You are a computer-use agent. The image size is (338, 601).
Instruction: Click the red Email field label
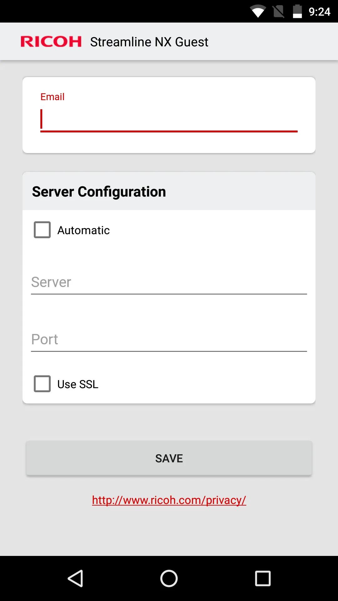point(52,97)
